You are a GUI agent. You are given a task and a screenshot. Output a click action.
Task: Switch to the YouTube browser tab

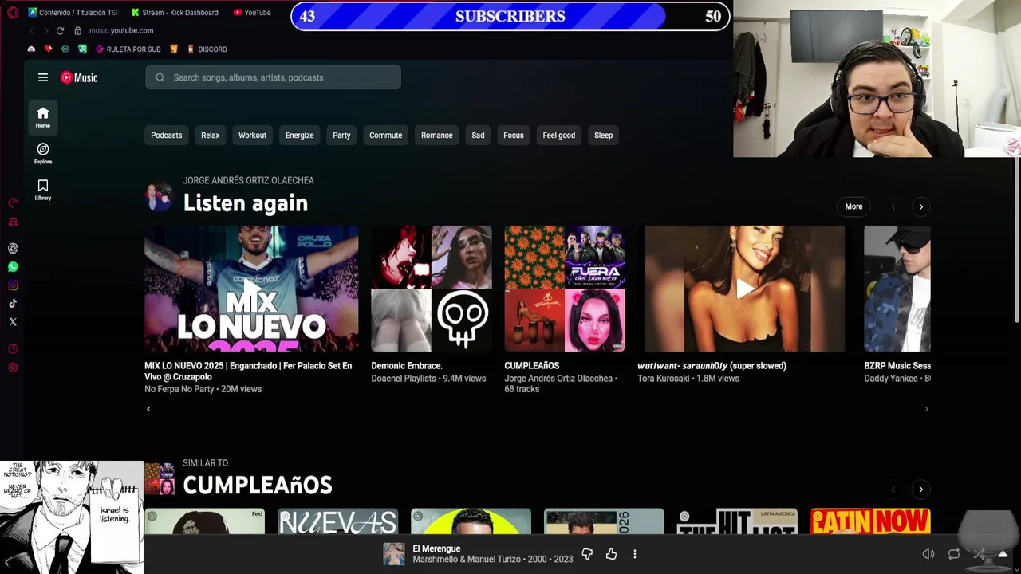[x=252, y=13]
